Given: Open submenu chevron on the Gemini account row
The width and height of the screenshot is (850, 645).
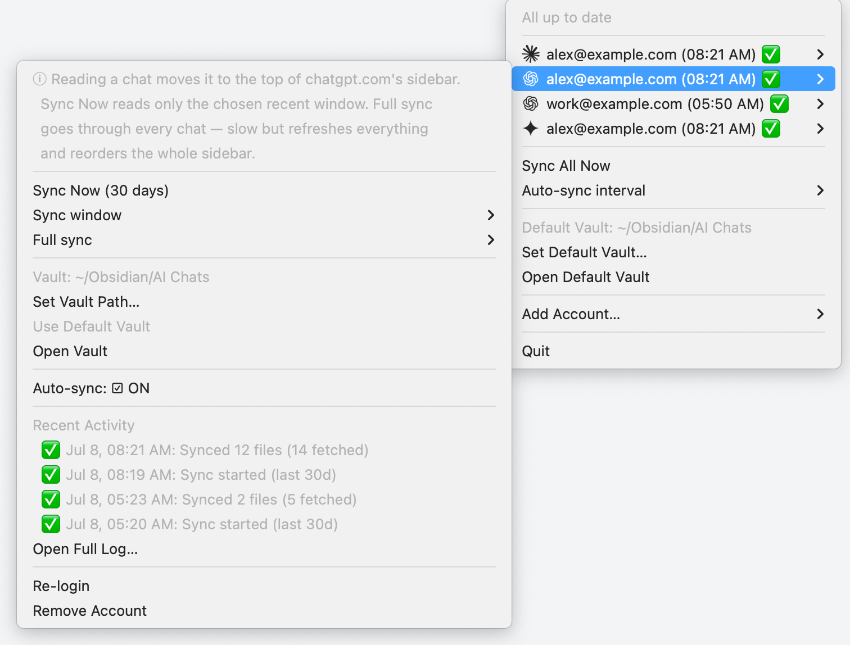Looking at the screenshot, I should (x=820, y=129).
